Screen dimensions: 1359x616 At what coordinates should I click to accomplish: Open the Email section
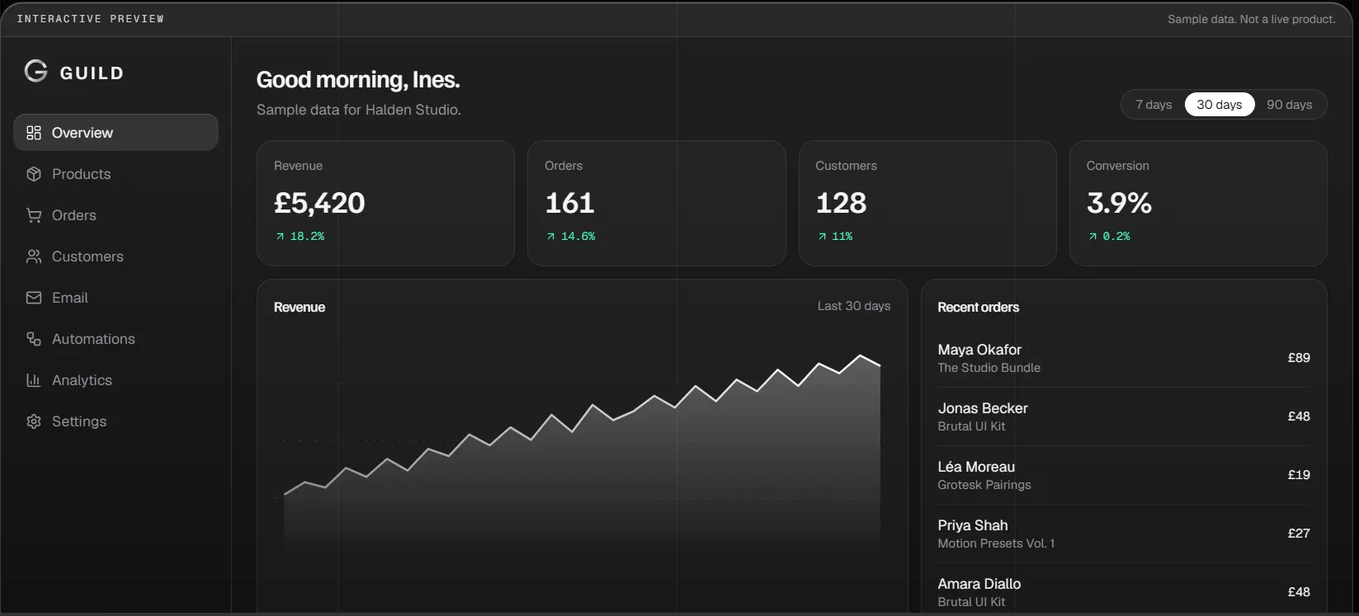click(116, 298)
